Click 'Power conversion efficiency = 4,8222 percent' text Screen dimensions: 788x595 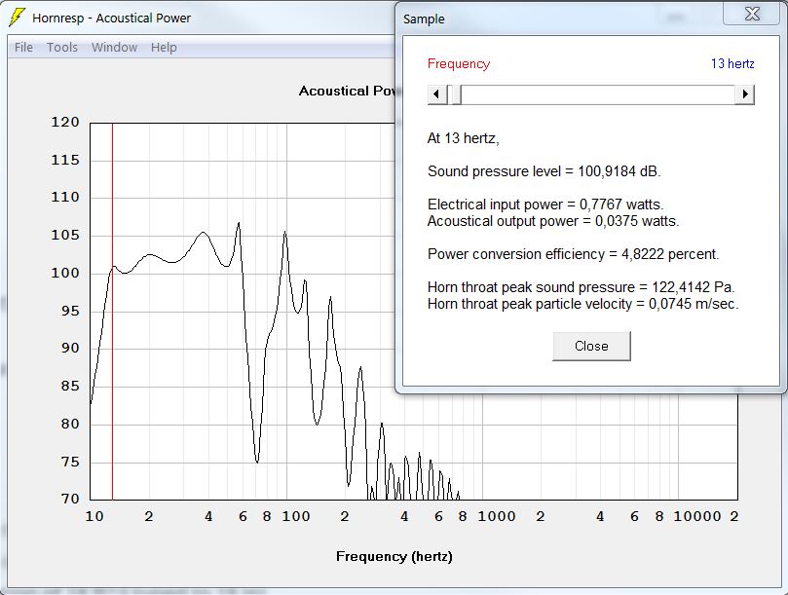[x=573, y=254]
